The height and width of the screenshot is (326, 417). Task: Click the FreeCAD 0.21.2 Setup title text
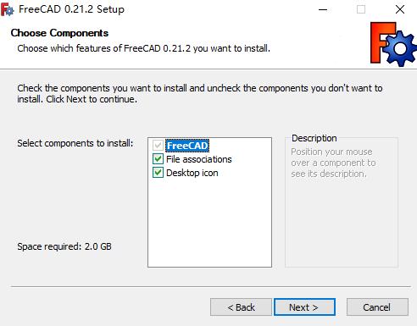[71, 9]
